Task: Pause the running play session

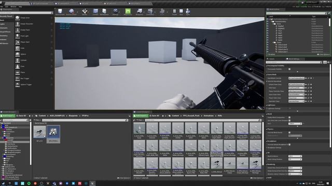Action: pyautogui.click(x=174, y=12)
